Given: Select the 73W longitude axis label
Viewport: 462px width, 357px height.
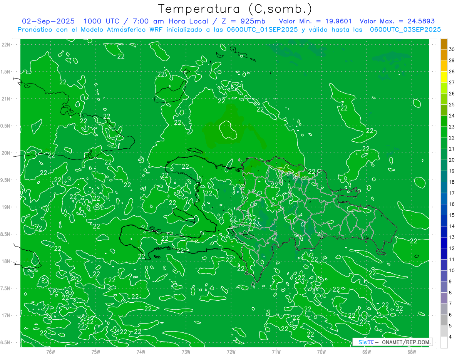Looking at the screenshot, I should [186, 352].
